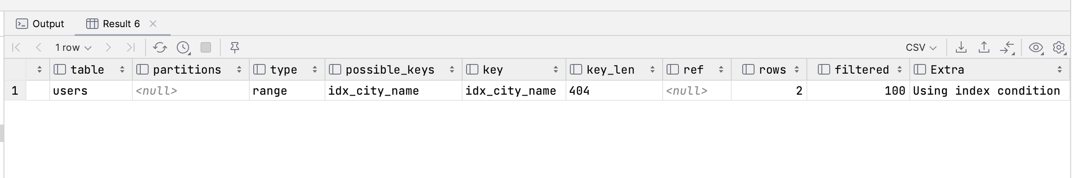This screenshot has width=1072, height=178.
Task: Go to the last page arrow
Action: coord(131,47)
